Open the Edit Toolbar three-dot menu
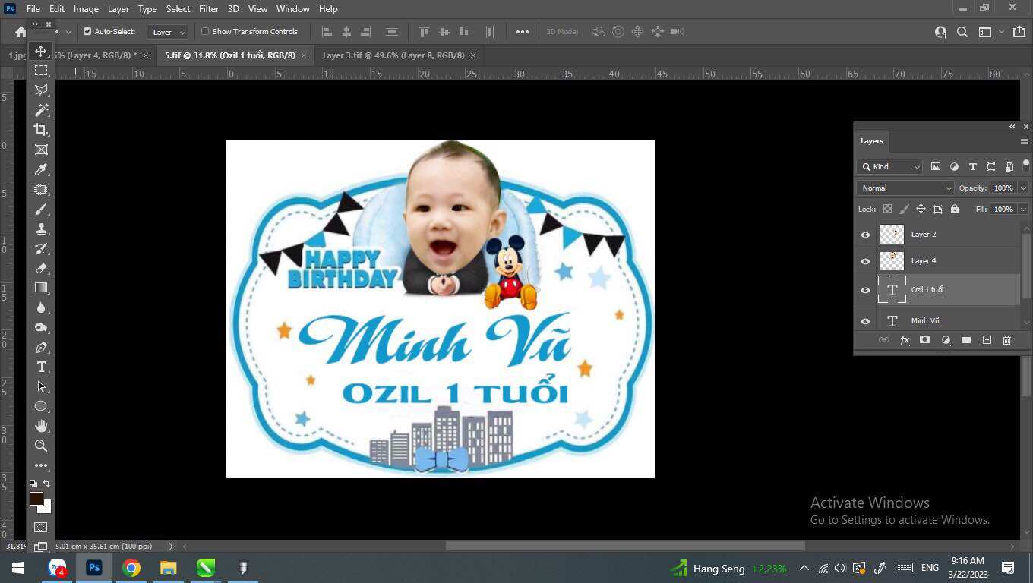The width and height of the screenshot is (1033, 583). (41, 465)
